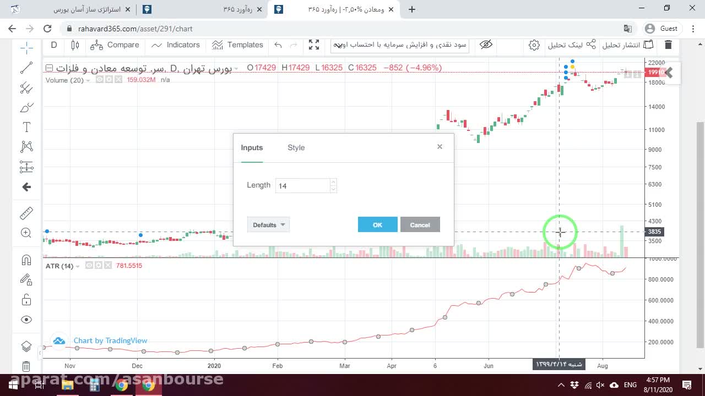Open the translate page icon in address bar

627,29
